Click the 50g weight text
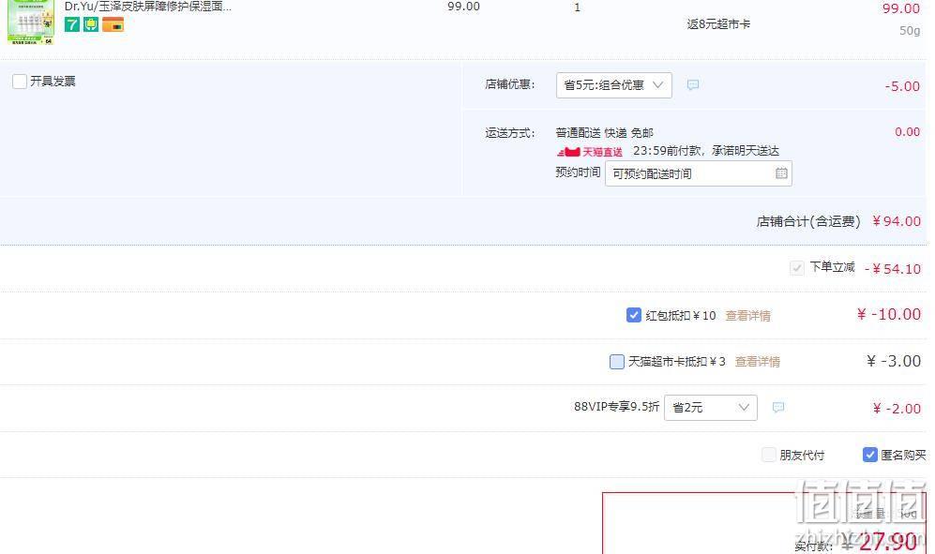935x554 pixels. point(910,30)
